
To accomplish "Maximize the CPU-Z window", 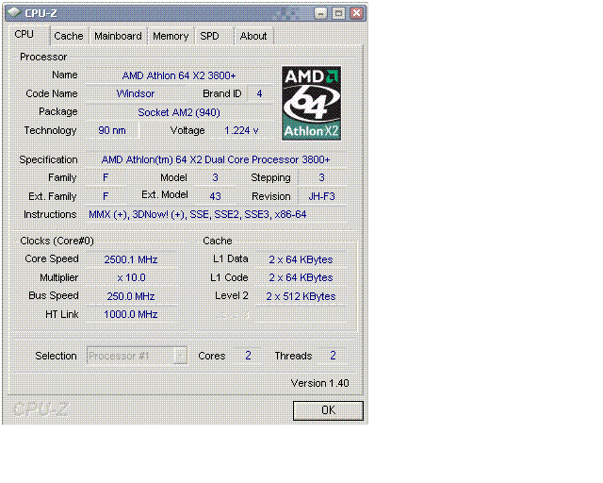I will tap(339, 13).
